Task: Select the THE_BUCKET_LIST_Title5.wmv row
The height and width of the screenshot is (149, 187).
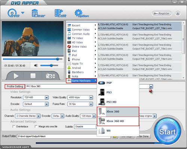Action: [140, 67]
